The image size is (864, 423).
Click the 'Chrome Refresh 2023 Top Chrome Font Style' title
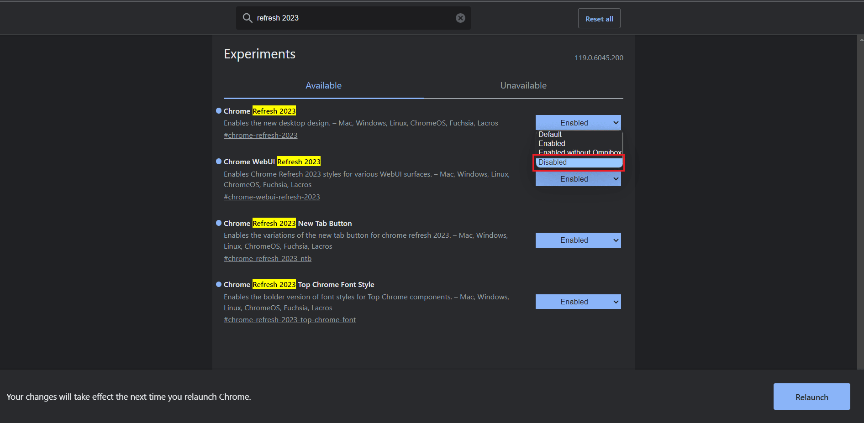299,285
